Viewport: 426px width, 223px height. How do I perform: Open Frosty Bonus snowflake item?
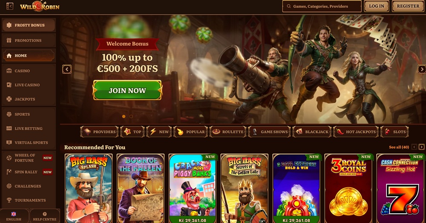[29, 25]
